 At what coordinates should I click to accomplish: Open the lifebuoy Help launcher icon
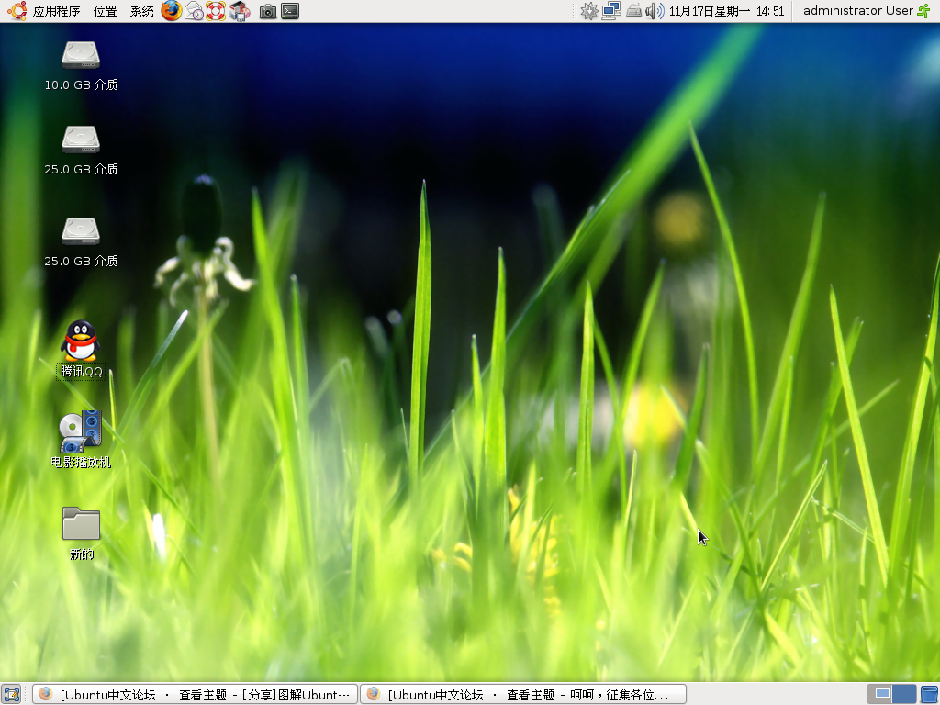(x=216, y=11)
